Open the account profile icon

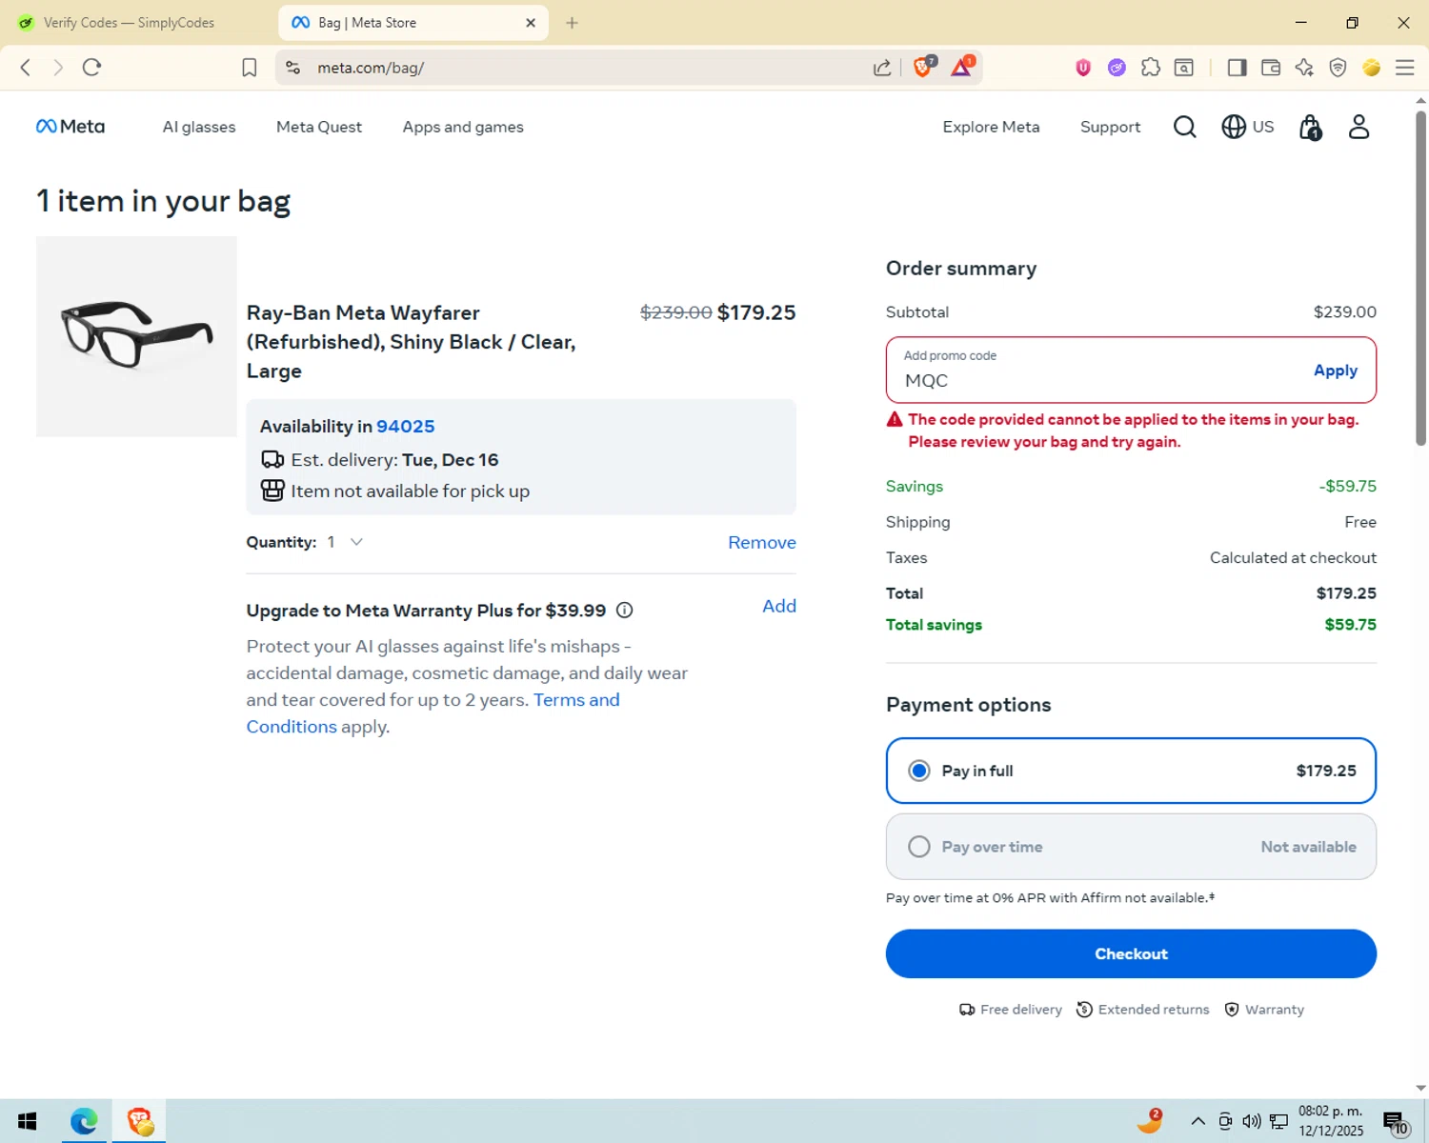(1359, 127)
